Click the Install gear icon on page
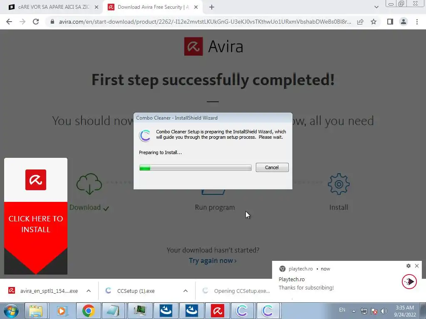 point(339,184)
